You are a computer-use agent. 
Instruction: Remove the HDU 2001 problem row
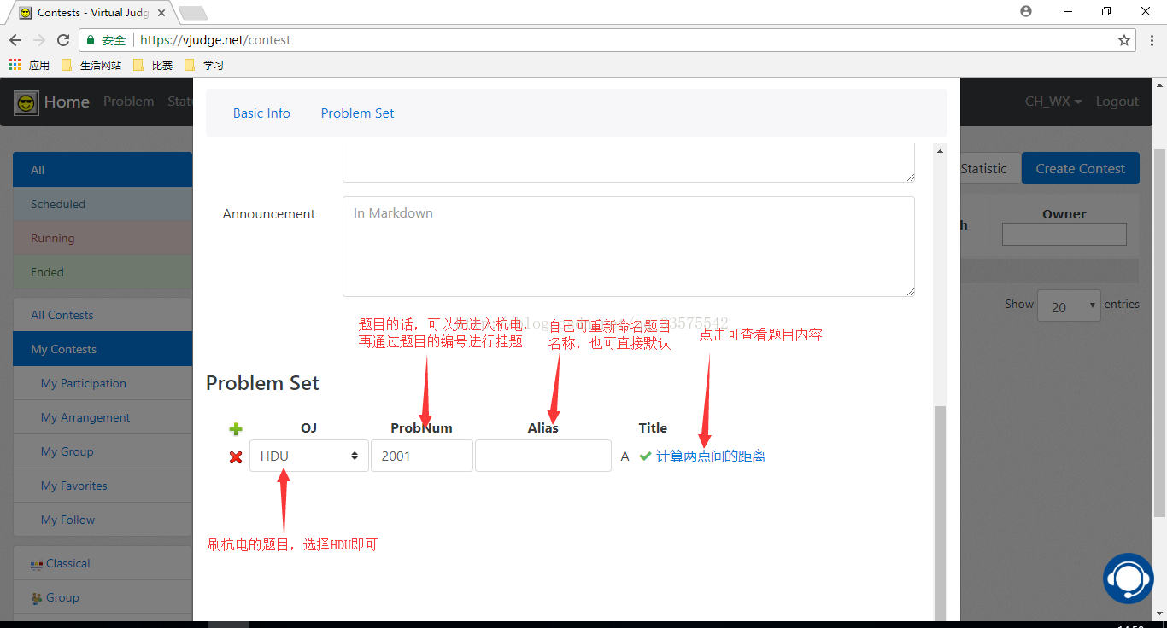tap(236, 457)
